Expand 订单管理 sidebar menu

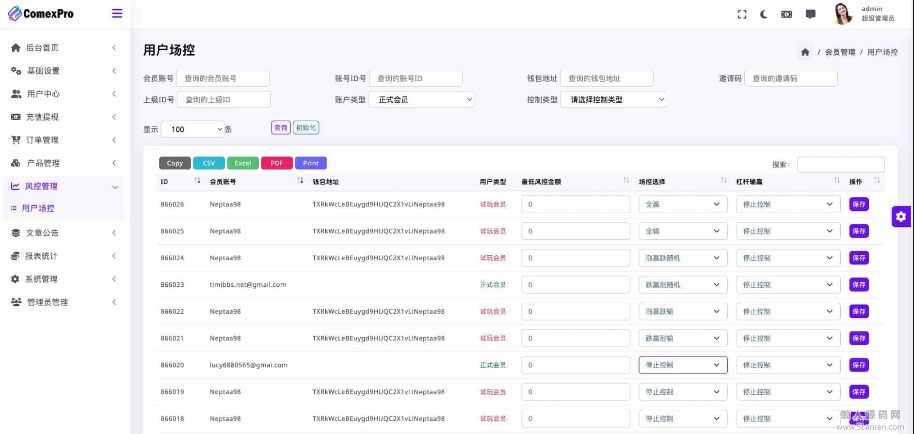63,140
